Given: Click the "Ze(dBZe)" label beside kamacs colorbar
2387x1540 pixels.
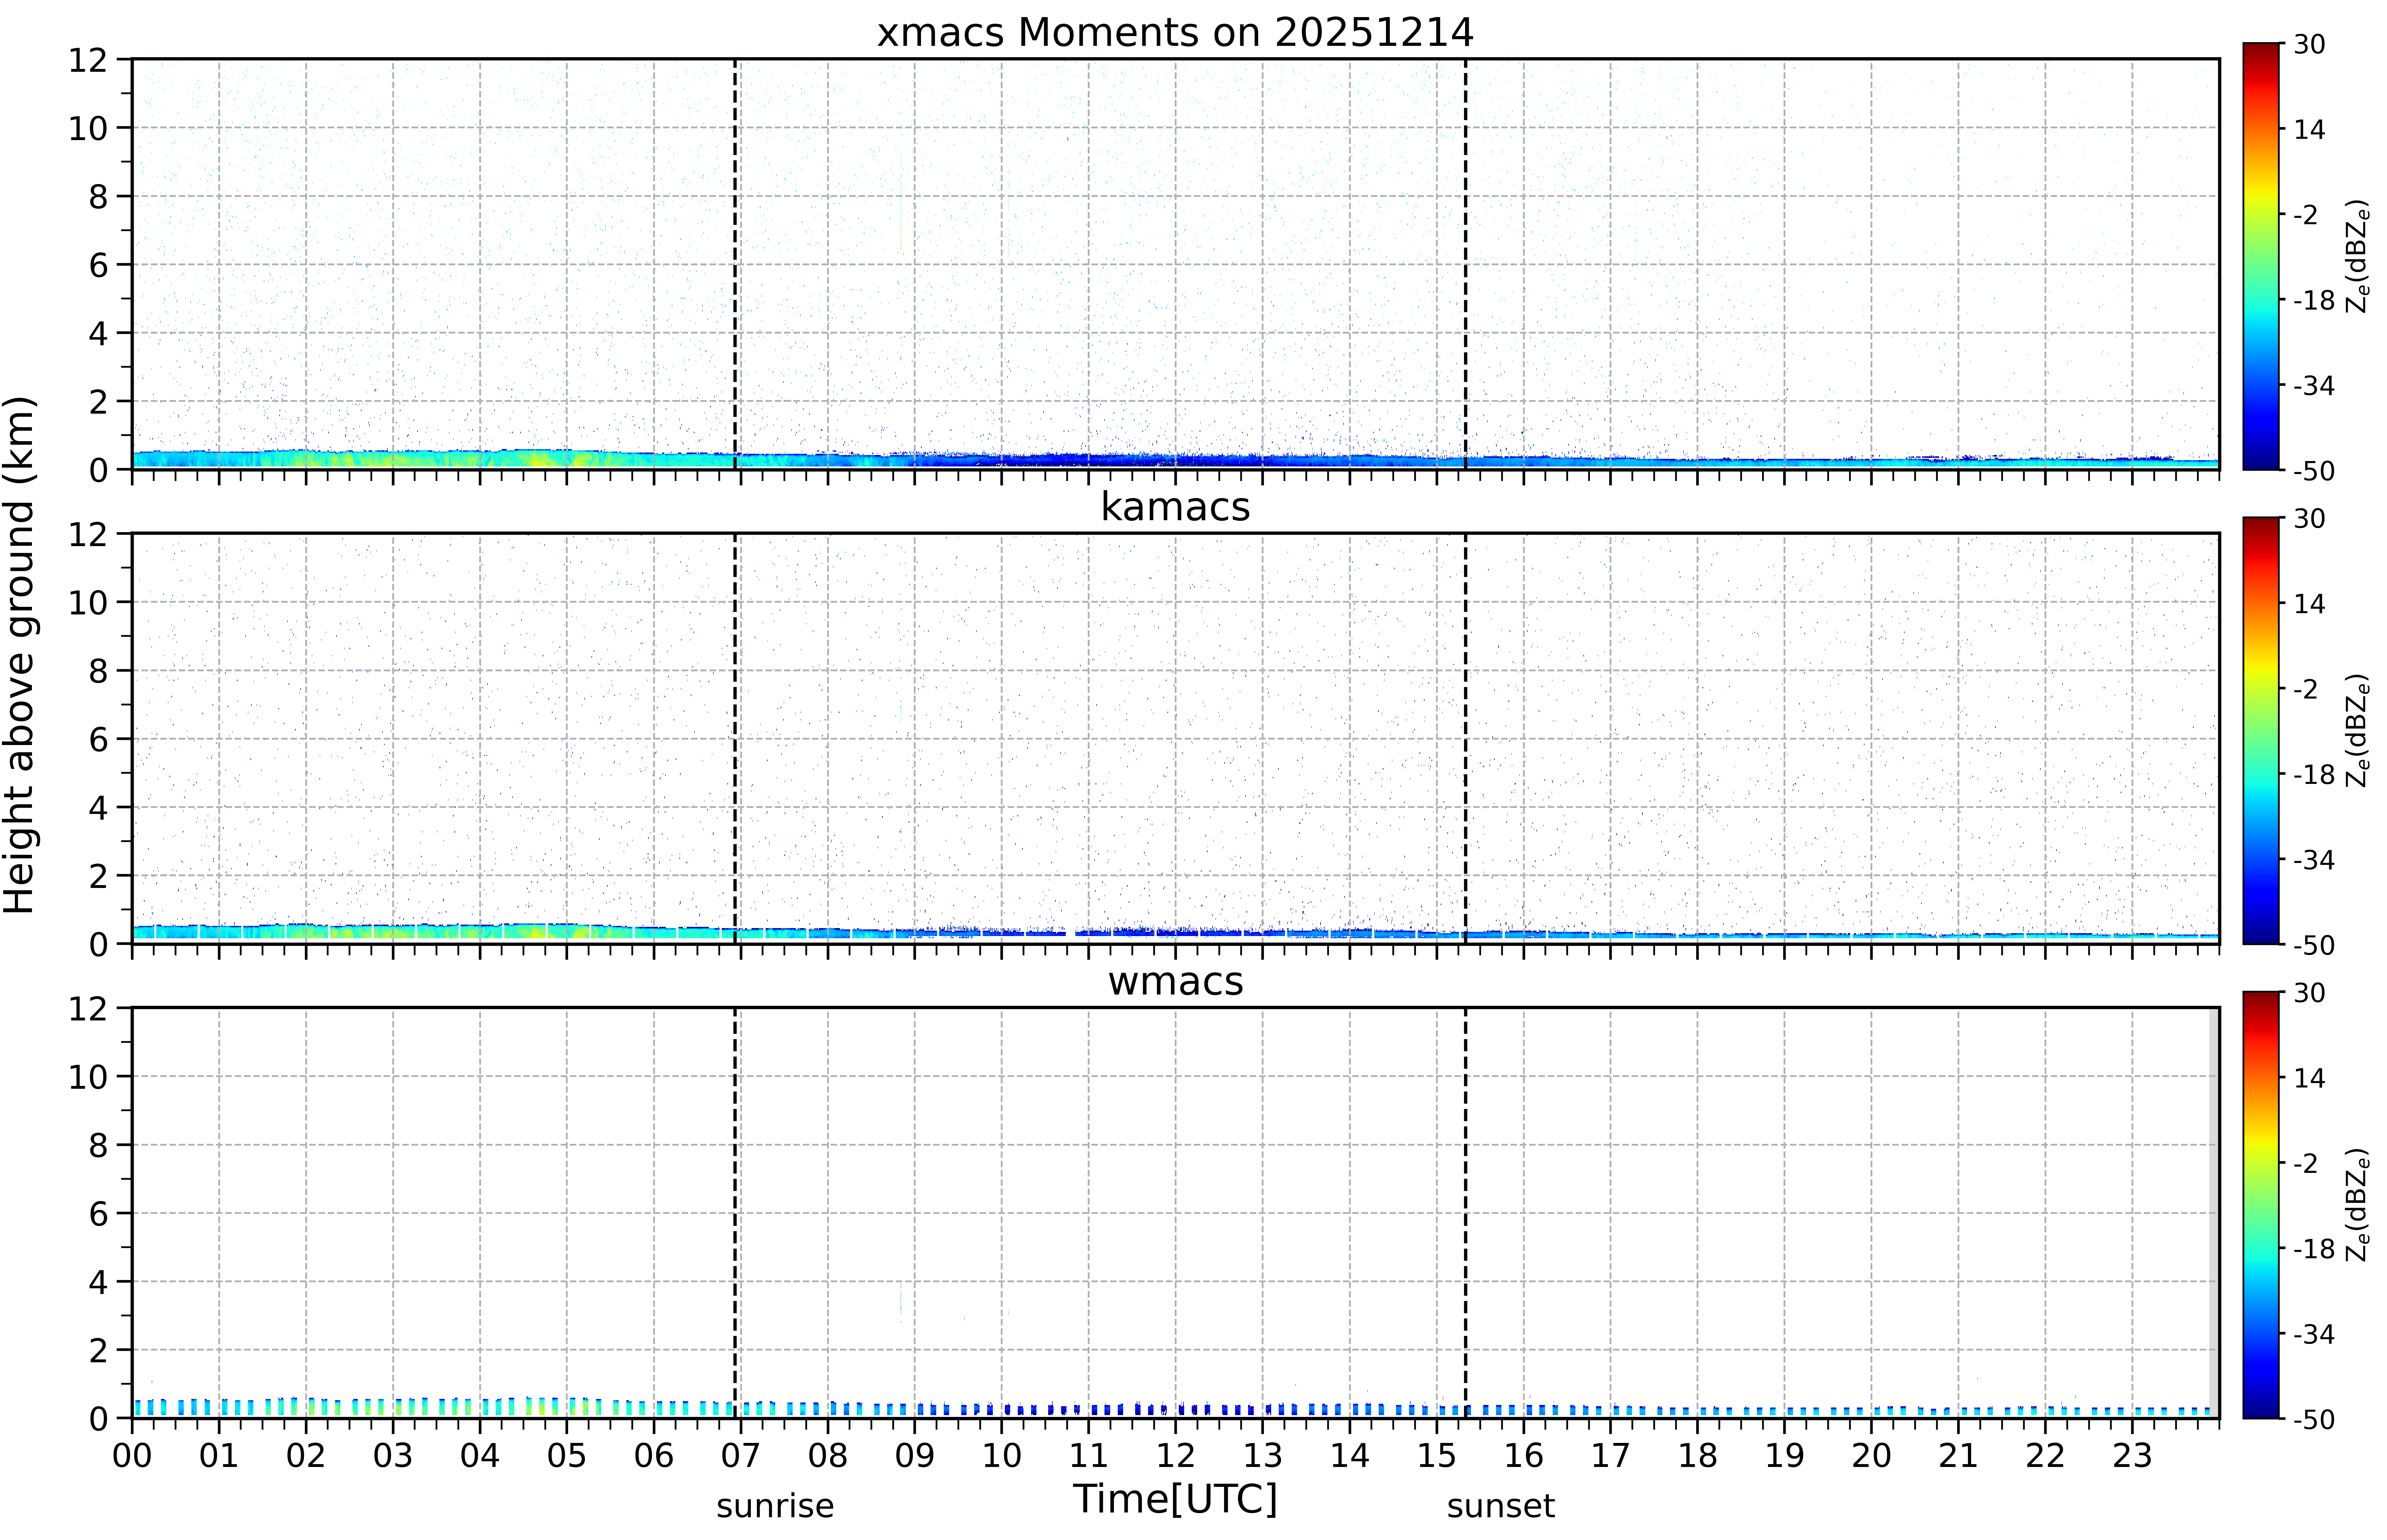Looking at the screenshot, I should [2358, 731].
